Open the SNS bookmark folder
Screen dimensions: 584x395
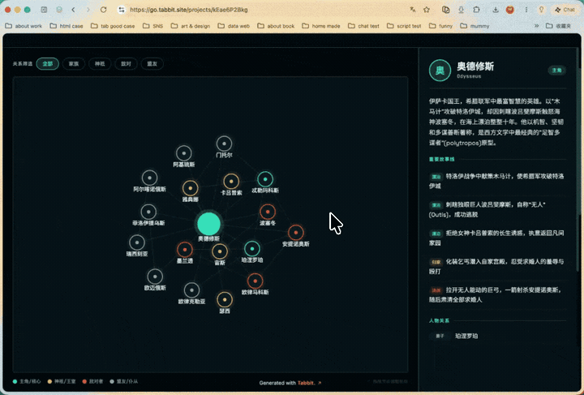tap(153, 26)
